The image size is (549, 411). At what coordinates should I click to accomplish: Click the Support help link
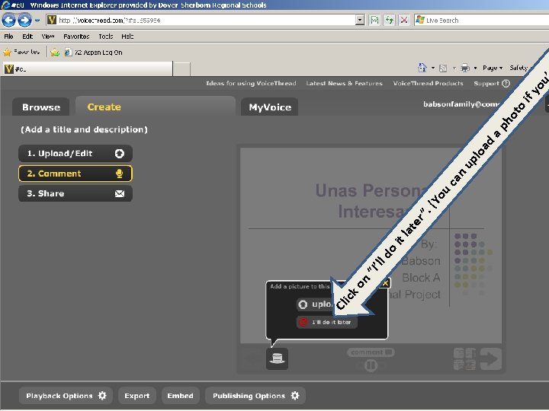pyautogui.click(x=492, y=83)
